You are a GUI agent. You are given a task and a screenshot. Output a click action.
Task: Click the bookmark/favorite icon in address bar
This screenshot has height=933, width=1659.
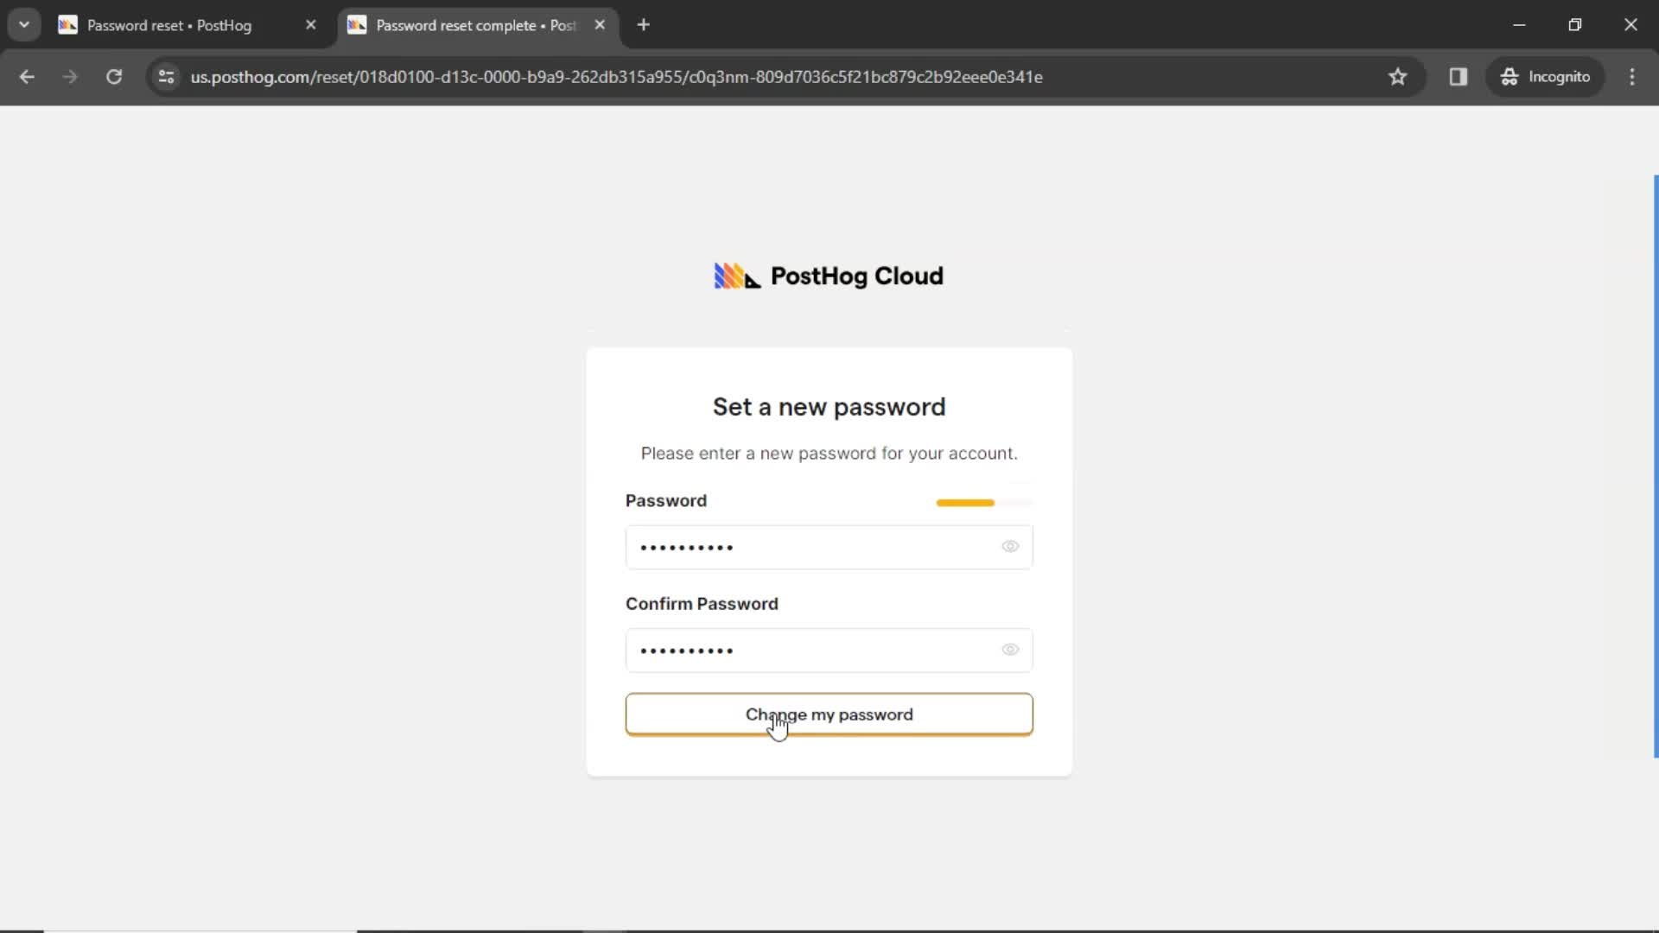click(x=1399, y=76)
